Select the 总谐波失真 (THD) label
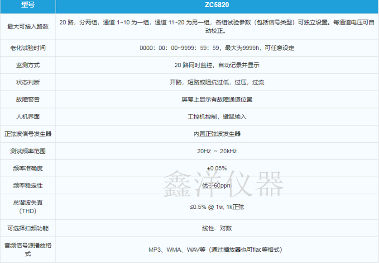 pos(28,207)
